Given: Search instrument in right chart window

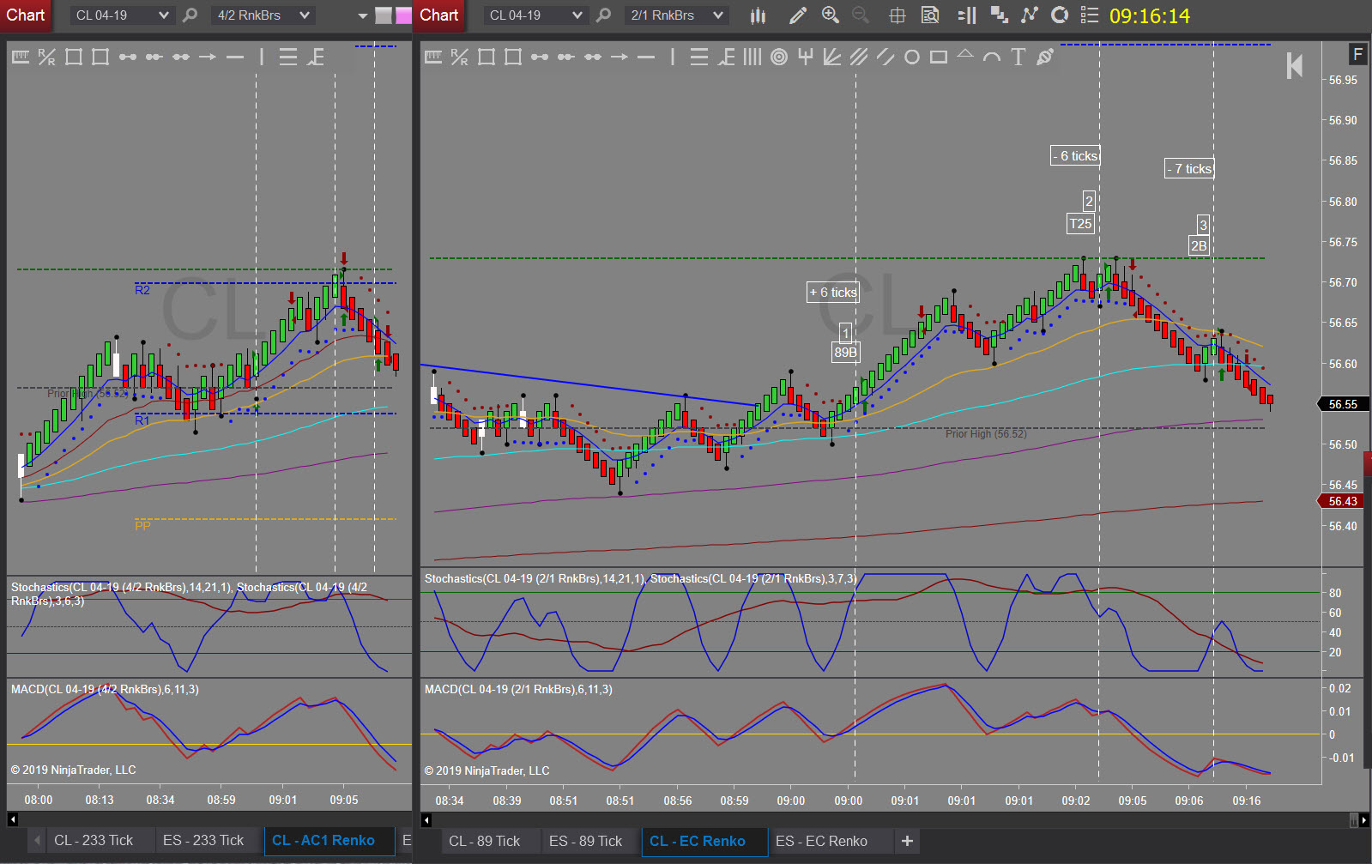Looking at the screenshot, I should 604,15.
